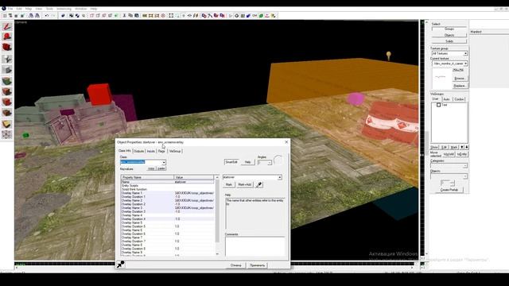The width and height of the screenshot is (509, 286).
Task: Click the Create Prefab button
Action: [449, 190]
